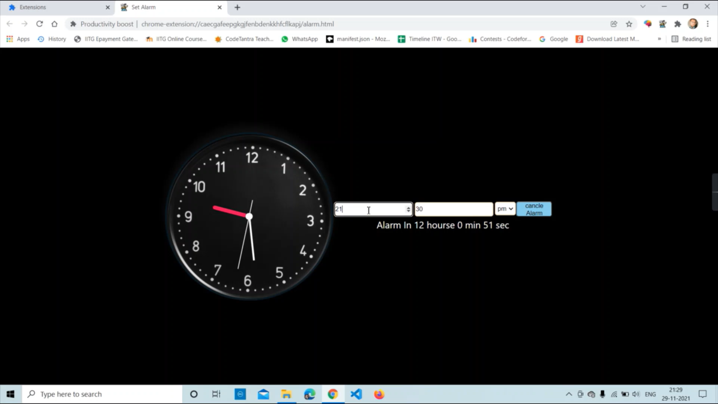Switch to the Extensions tab
718x404 pixels.
click(x=56, y=7)
